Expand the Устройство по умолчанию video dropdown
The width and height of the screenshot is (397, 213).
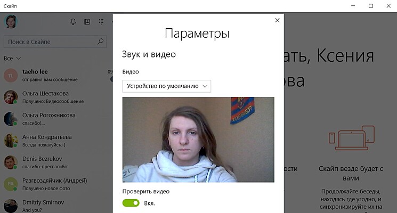[166, 86]
